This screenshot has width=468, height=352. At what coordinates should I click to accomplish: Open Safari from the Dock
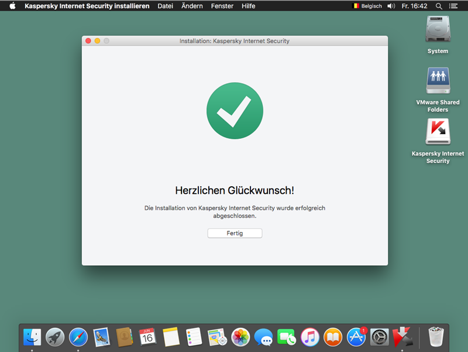tap(78, 337)
